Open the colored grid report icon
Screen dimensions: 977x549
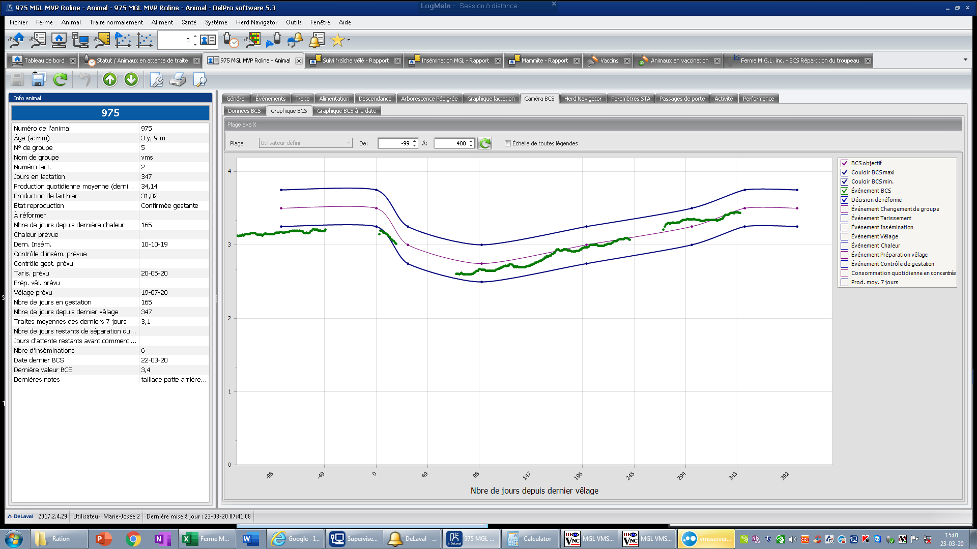(x=252, y=40)
